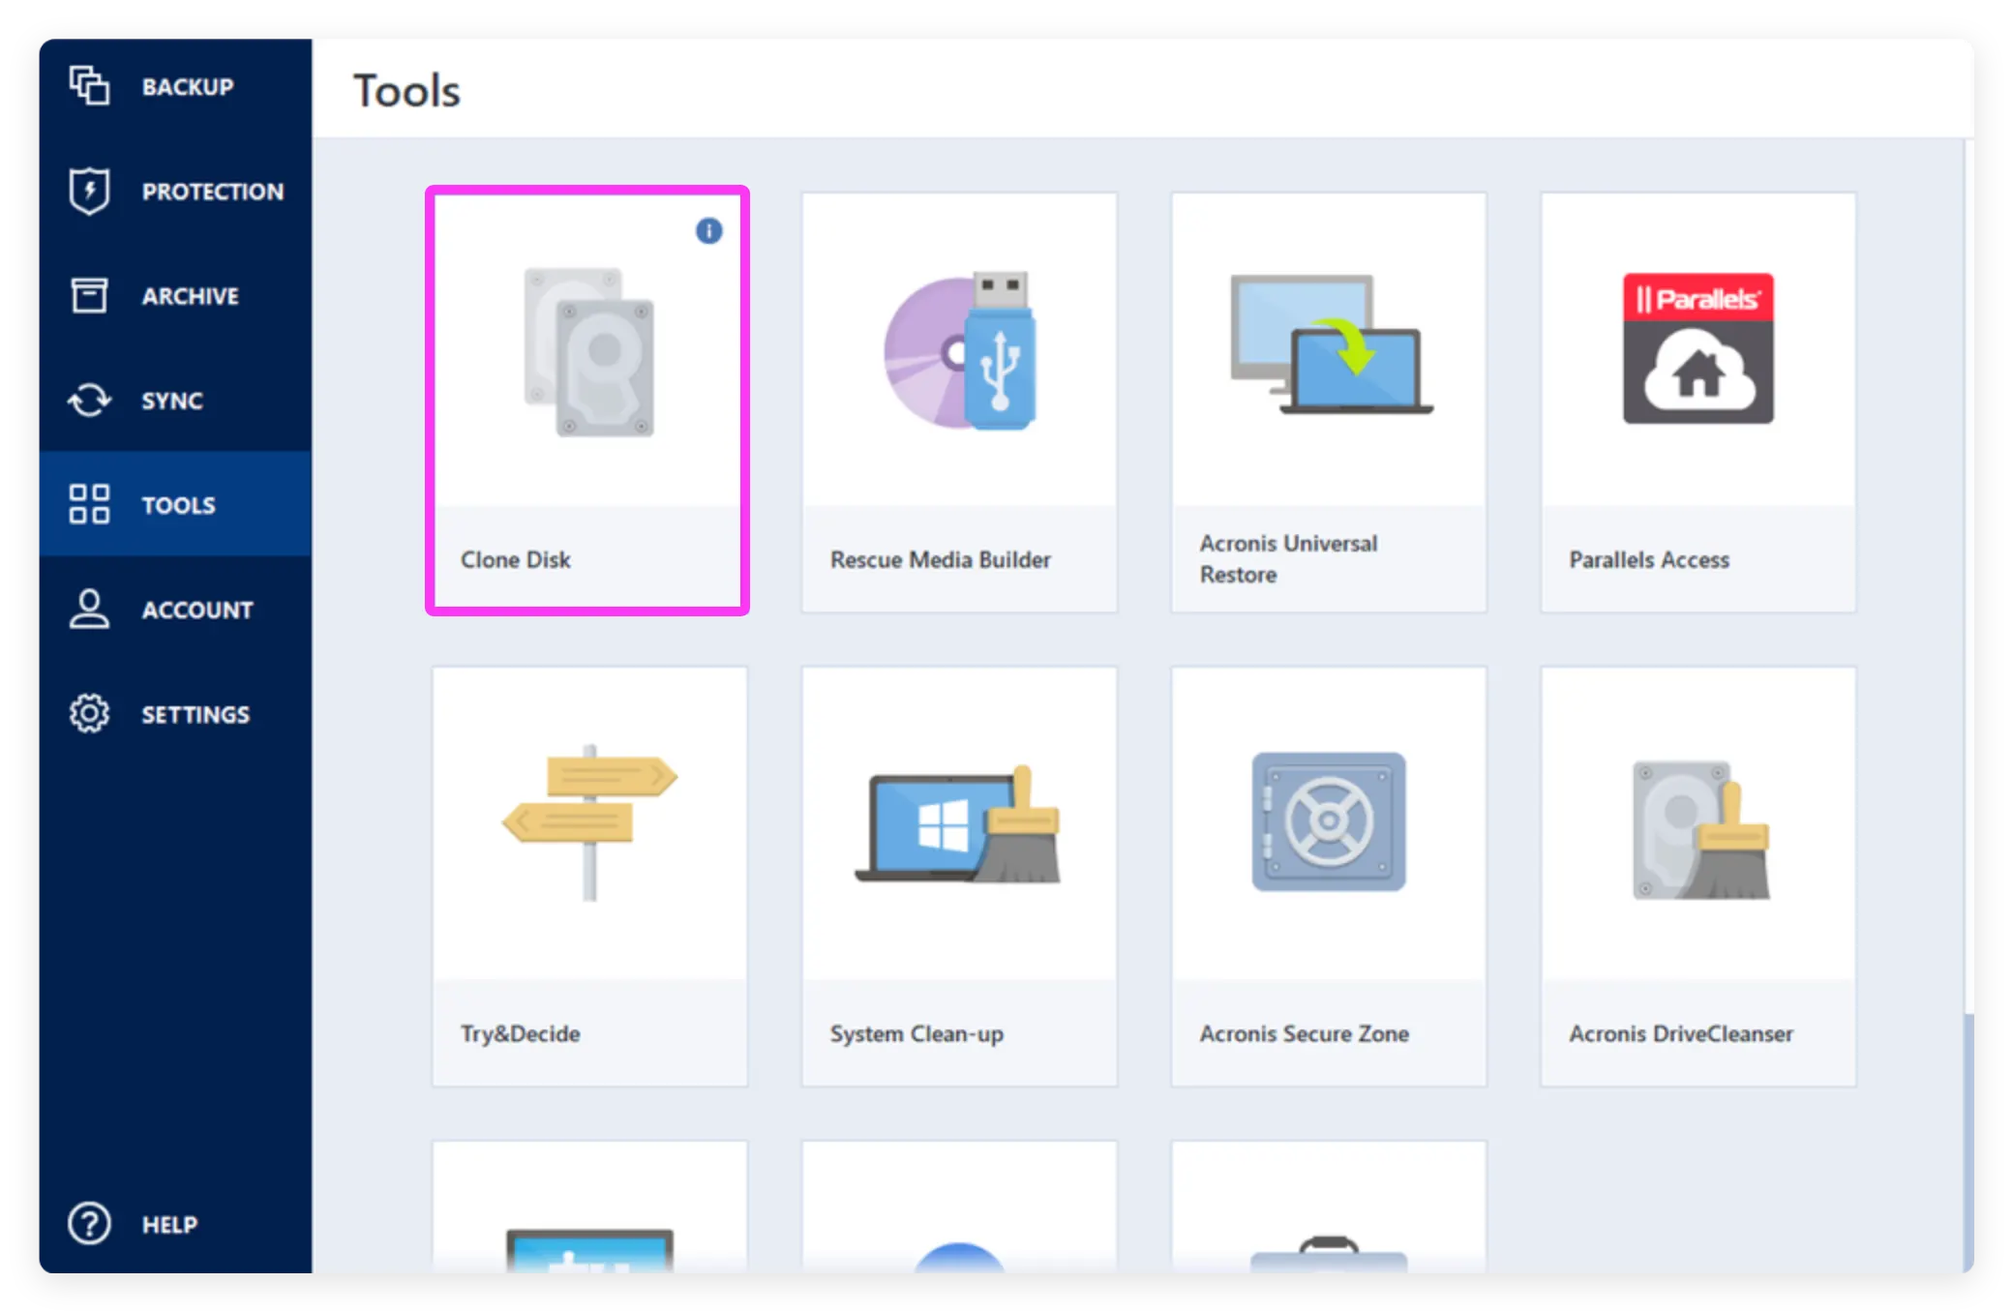
Task: Click the Parallels Access logo icon
Action: pyautogui.click(x=1698, y=348)
